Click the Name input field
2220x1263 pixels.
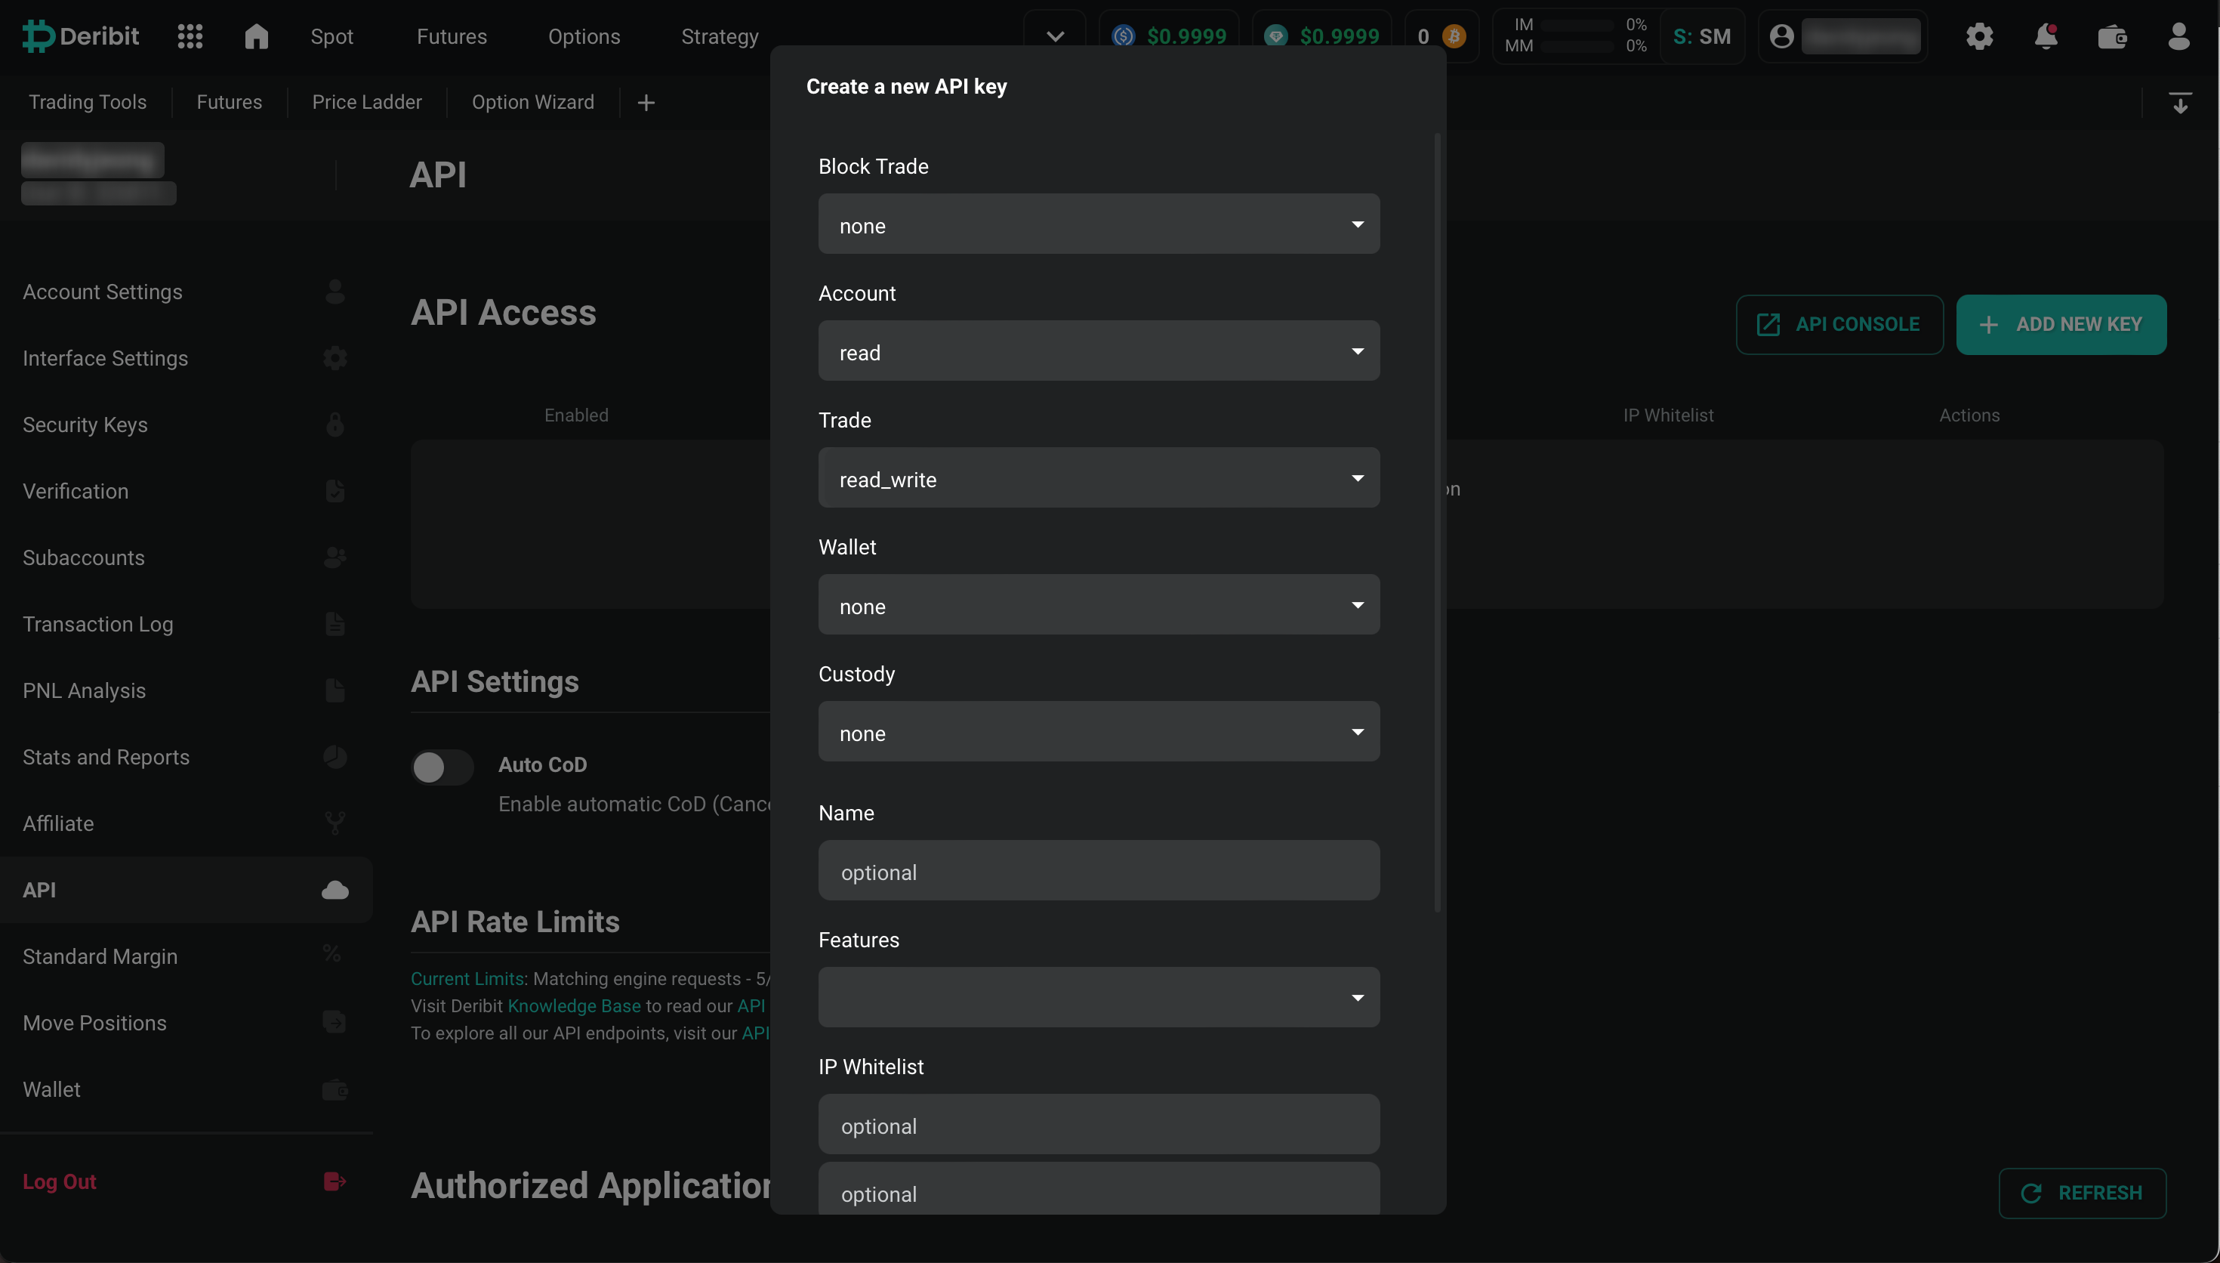click(x=1099, y=871)
